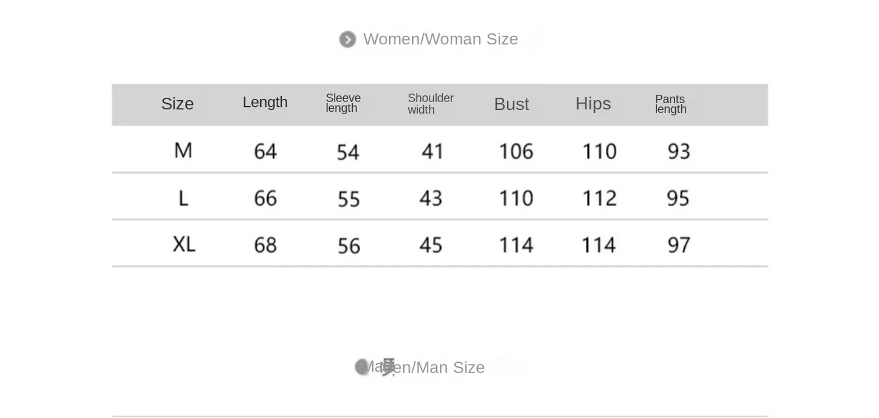
Task: Click the Size column header
Action: point(178,104)
